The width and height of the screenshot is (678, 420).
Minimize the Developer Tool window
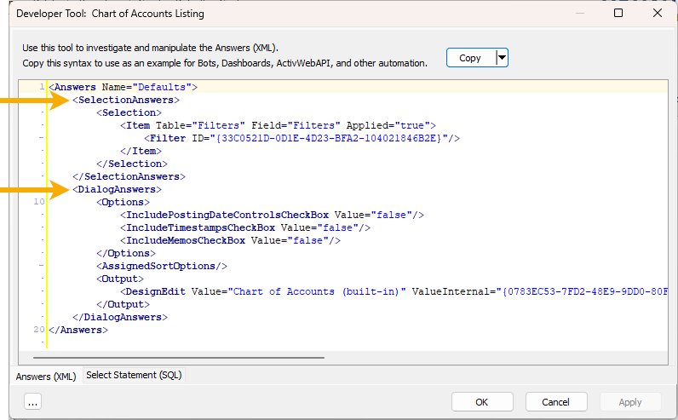[580, 13]
